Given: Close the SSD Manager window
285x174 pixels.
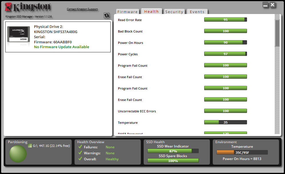Looking at the screenshot, I should 272,5.
